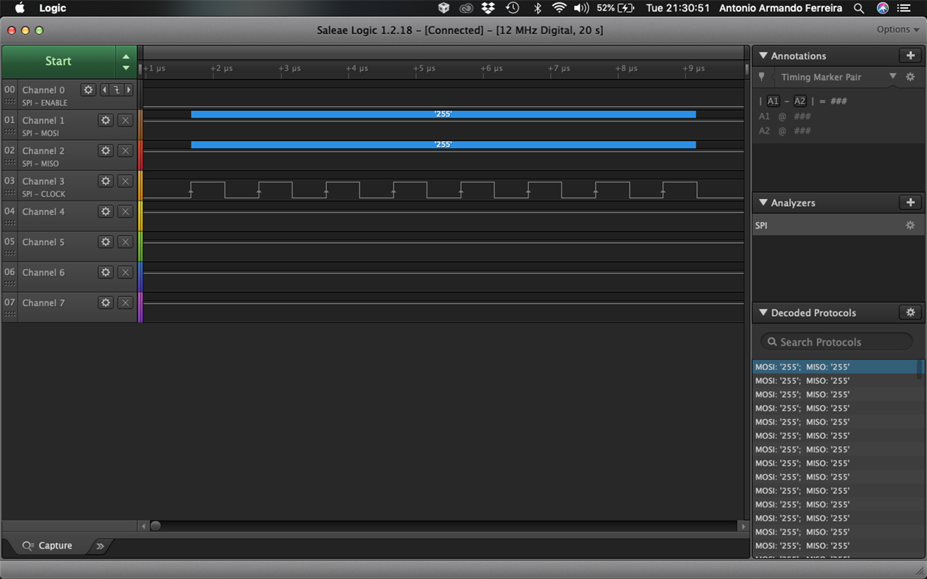Set falling-edge trigger on Channel 0
The width and height of the screenshot is (927, 579).
[x=117, y=90]
